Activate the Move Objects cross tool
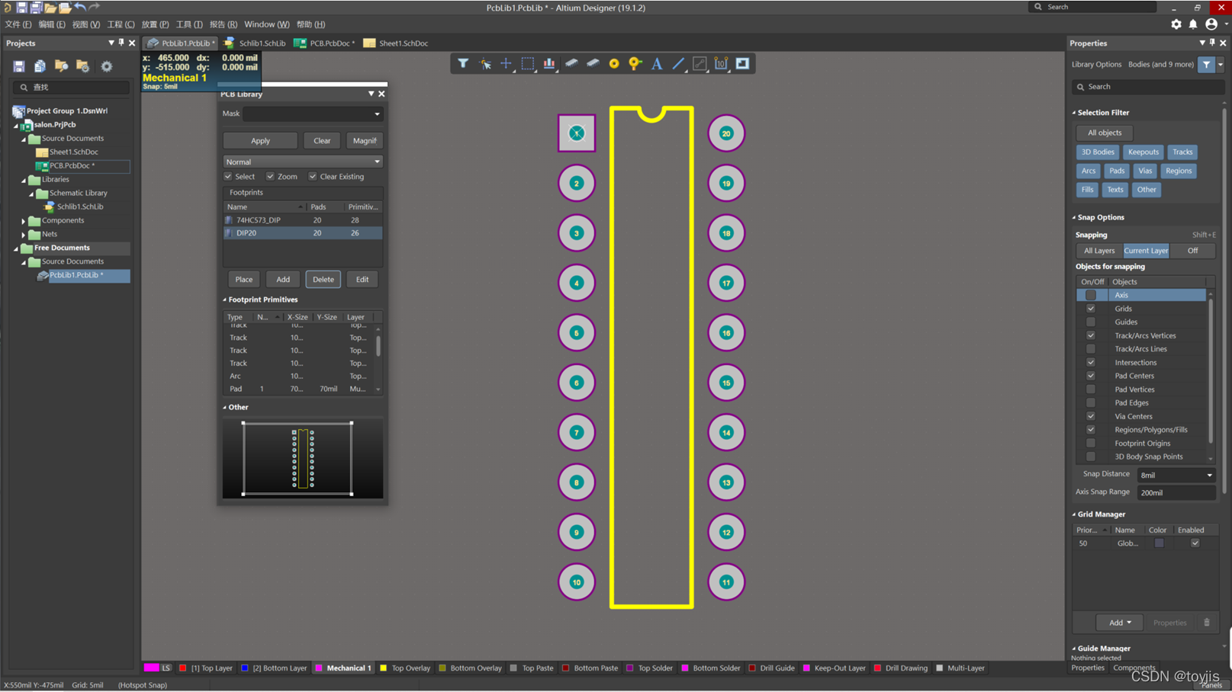Viewport: 1232px width, 692px height. (506, 63)
